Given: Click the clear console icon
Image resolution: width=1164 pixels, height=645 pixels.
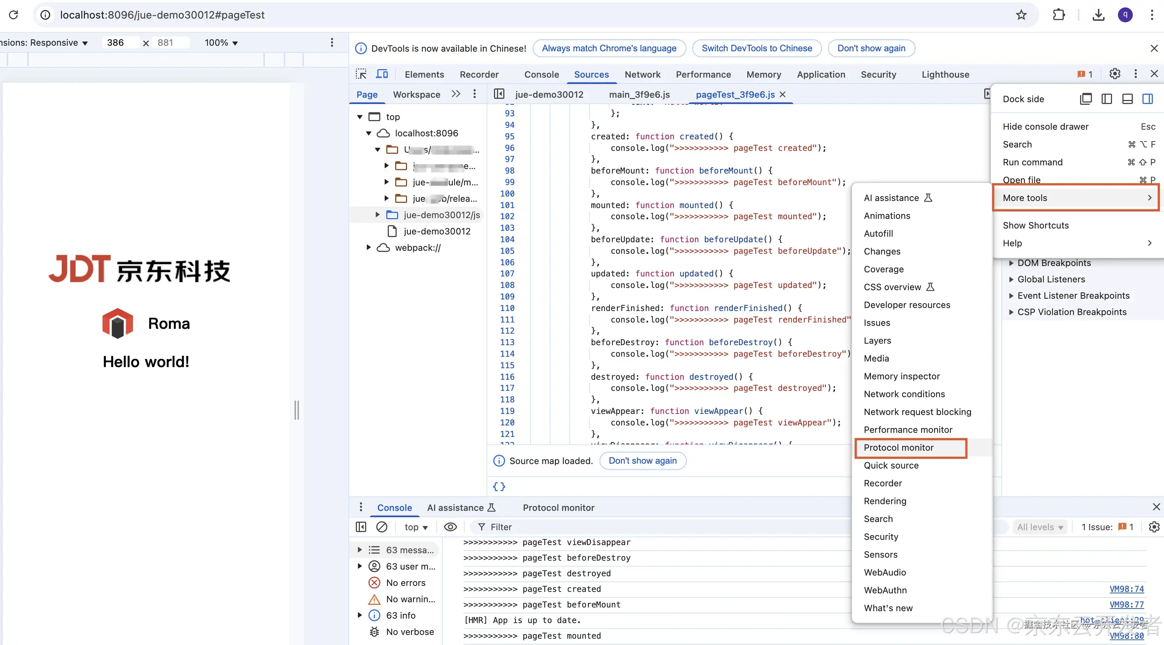Looking at the screenshot, I should 382,527.
